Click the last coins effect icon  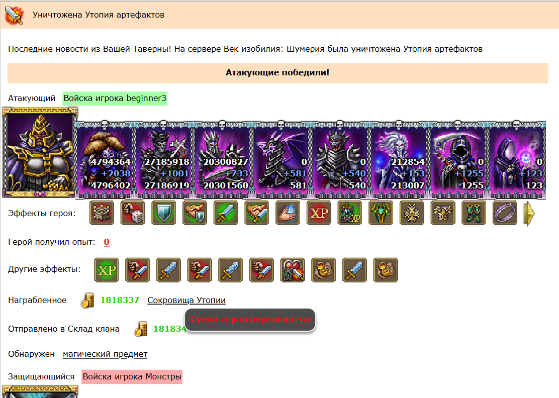pos(386,270)
